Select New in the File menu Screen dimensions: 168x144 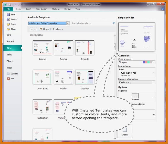tap(13, 48)
